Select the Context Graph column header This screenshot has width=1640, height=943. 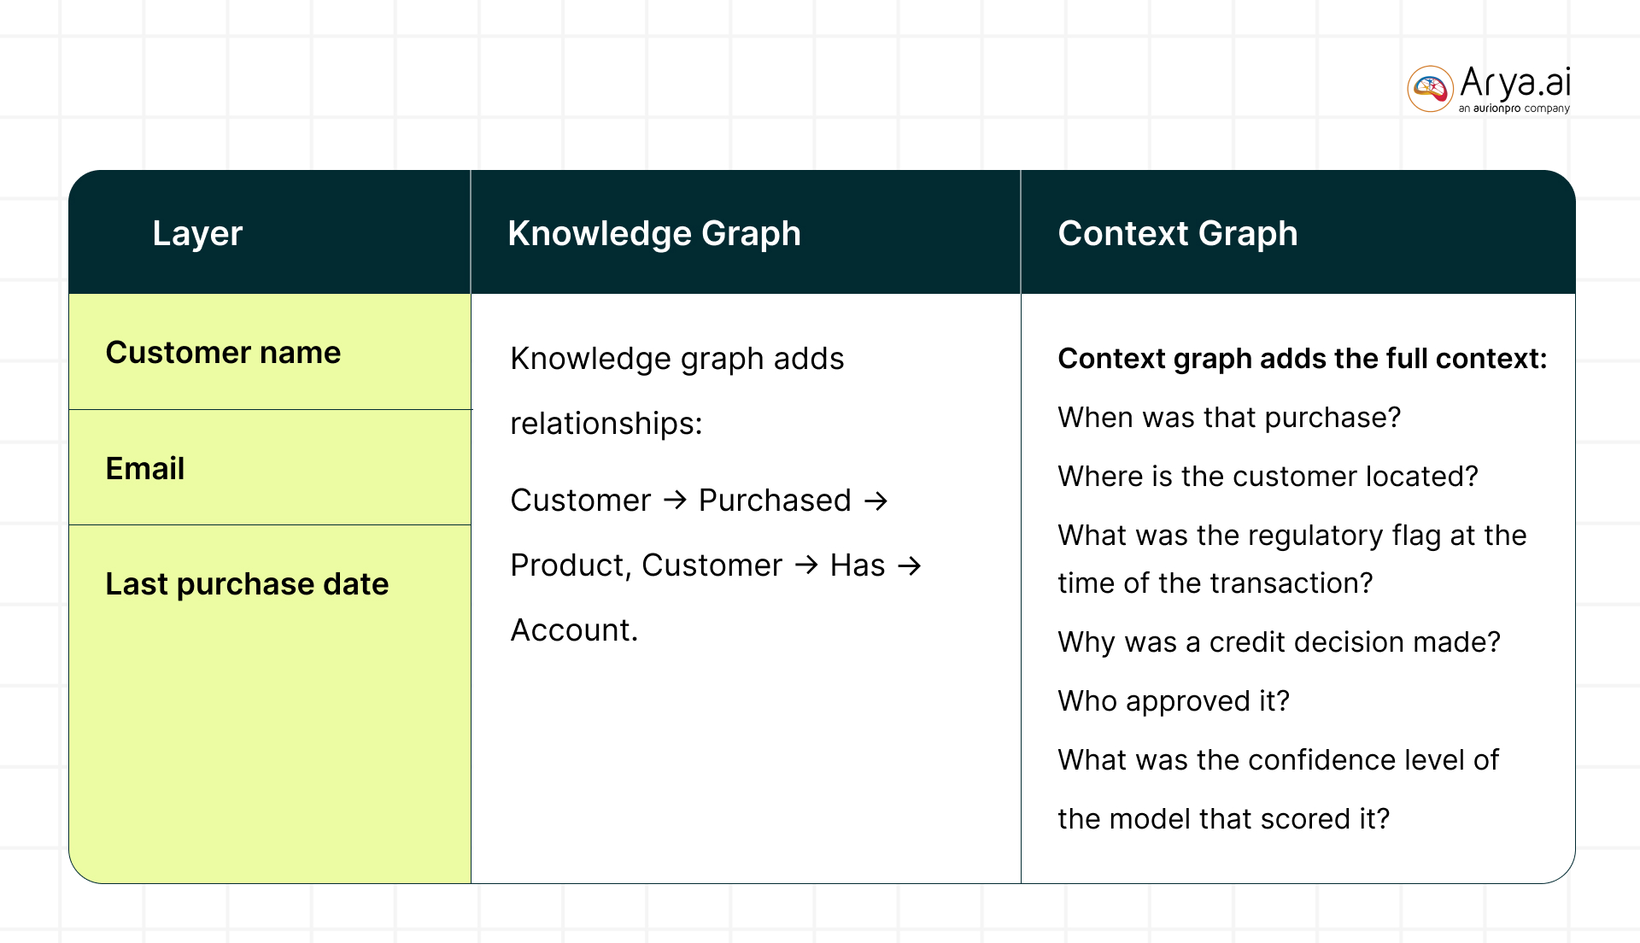tap(1178, 233)
